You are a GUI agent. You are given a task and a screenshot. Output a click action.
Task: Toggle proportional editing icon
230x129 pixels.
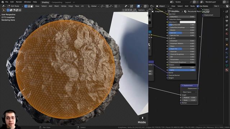coord(116,6)
